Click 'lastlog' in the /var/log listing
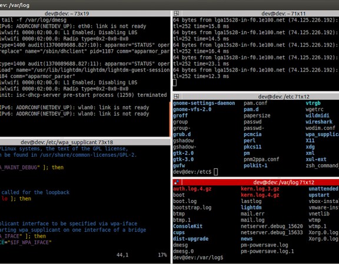Image resolution: width=339 pixels, height=264 pixels. [251, 201]
